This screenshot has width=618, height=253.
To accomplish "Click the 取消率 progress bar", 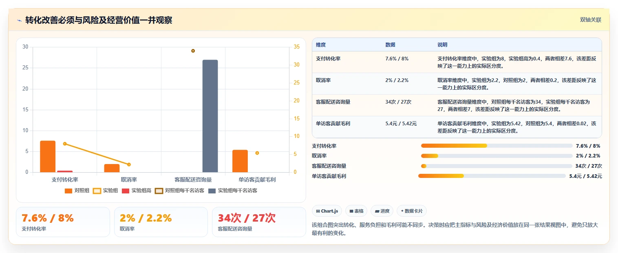I will click(x=497, y=155).
